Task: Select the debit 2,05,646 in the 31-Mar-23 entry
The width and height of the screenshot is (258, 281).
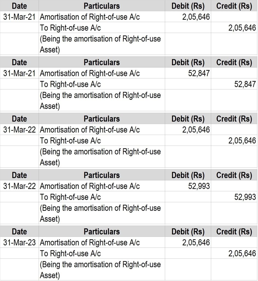Action: coord(196,243)
